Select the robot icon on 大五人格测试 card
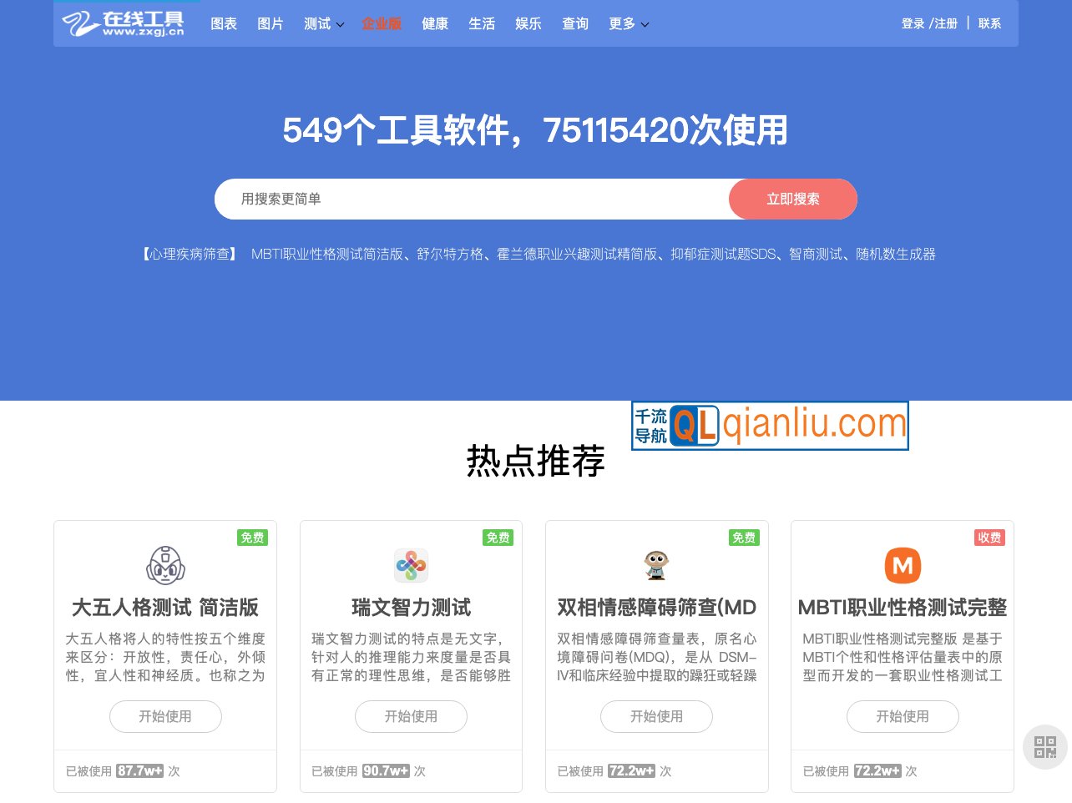The image size is (1072, 803). coord(165,565)
